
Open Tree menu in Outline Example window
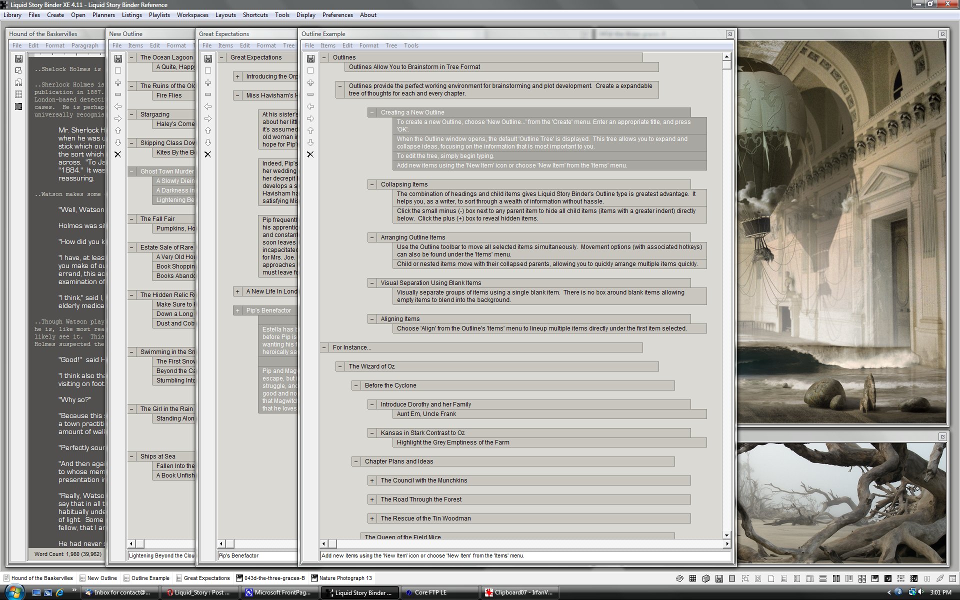pyautogui.click(x=391, y=45)
